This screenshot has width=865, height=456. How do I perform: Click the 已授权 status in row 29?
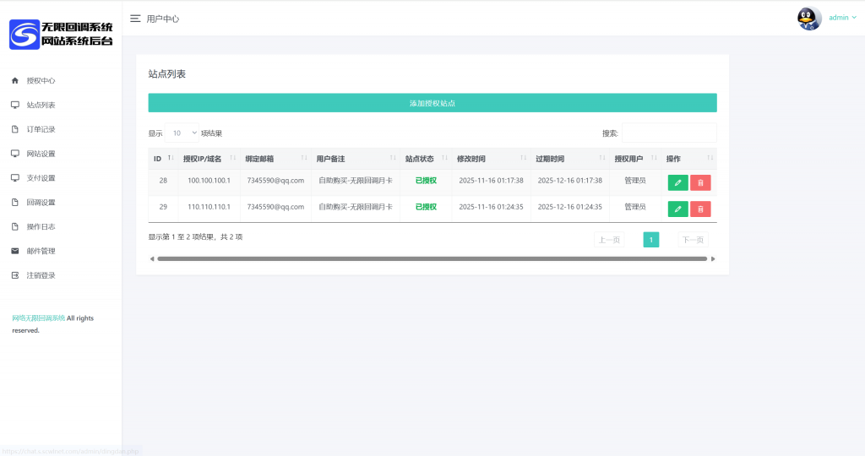426,207
